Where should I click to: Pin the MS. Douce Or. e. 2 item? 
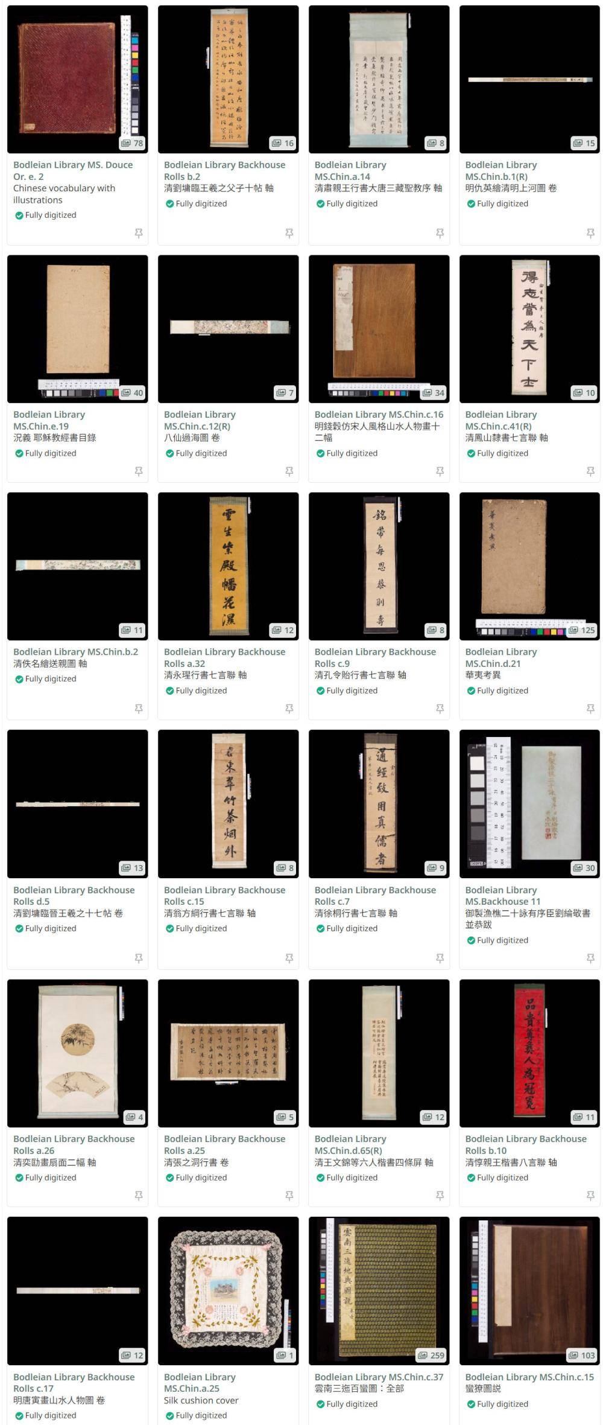click(x=139, y=233)
